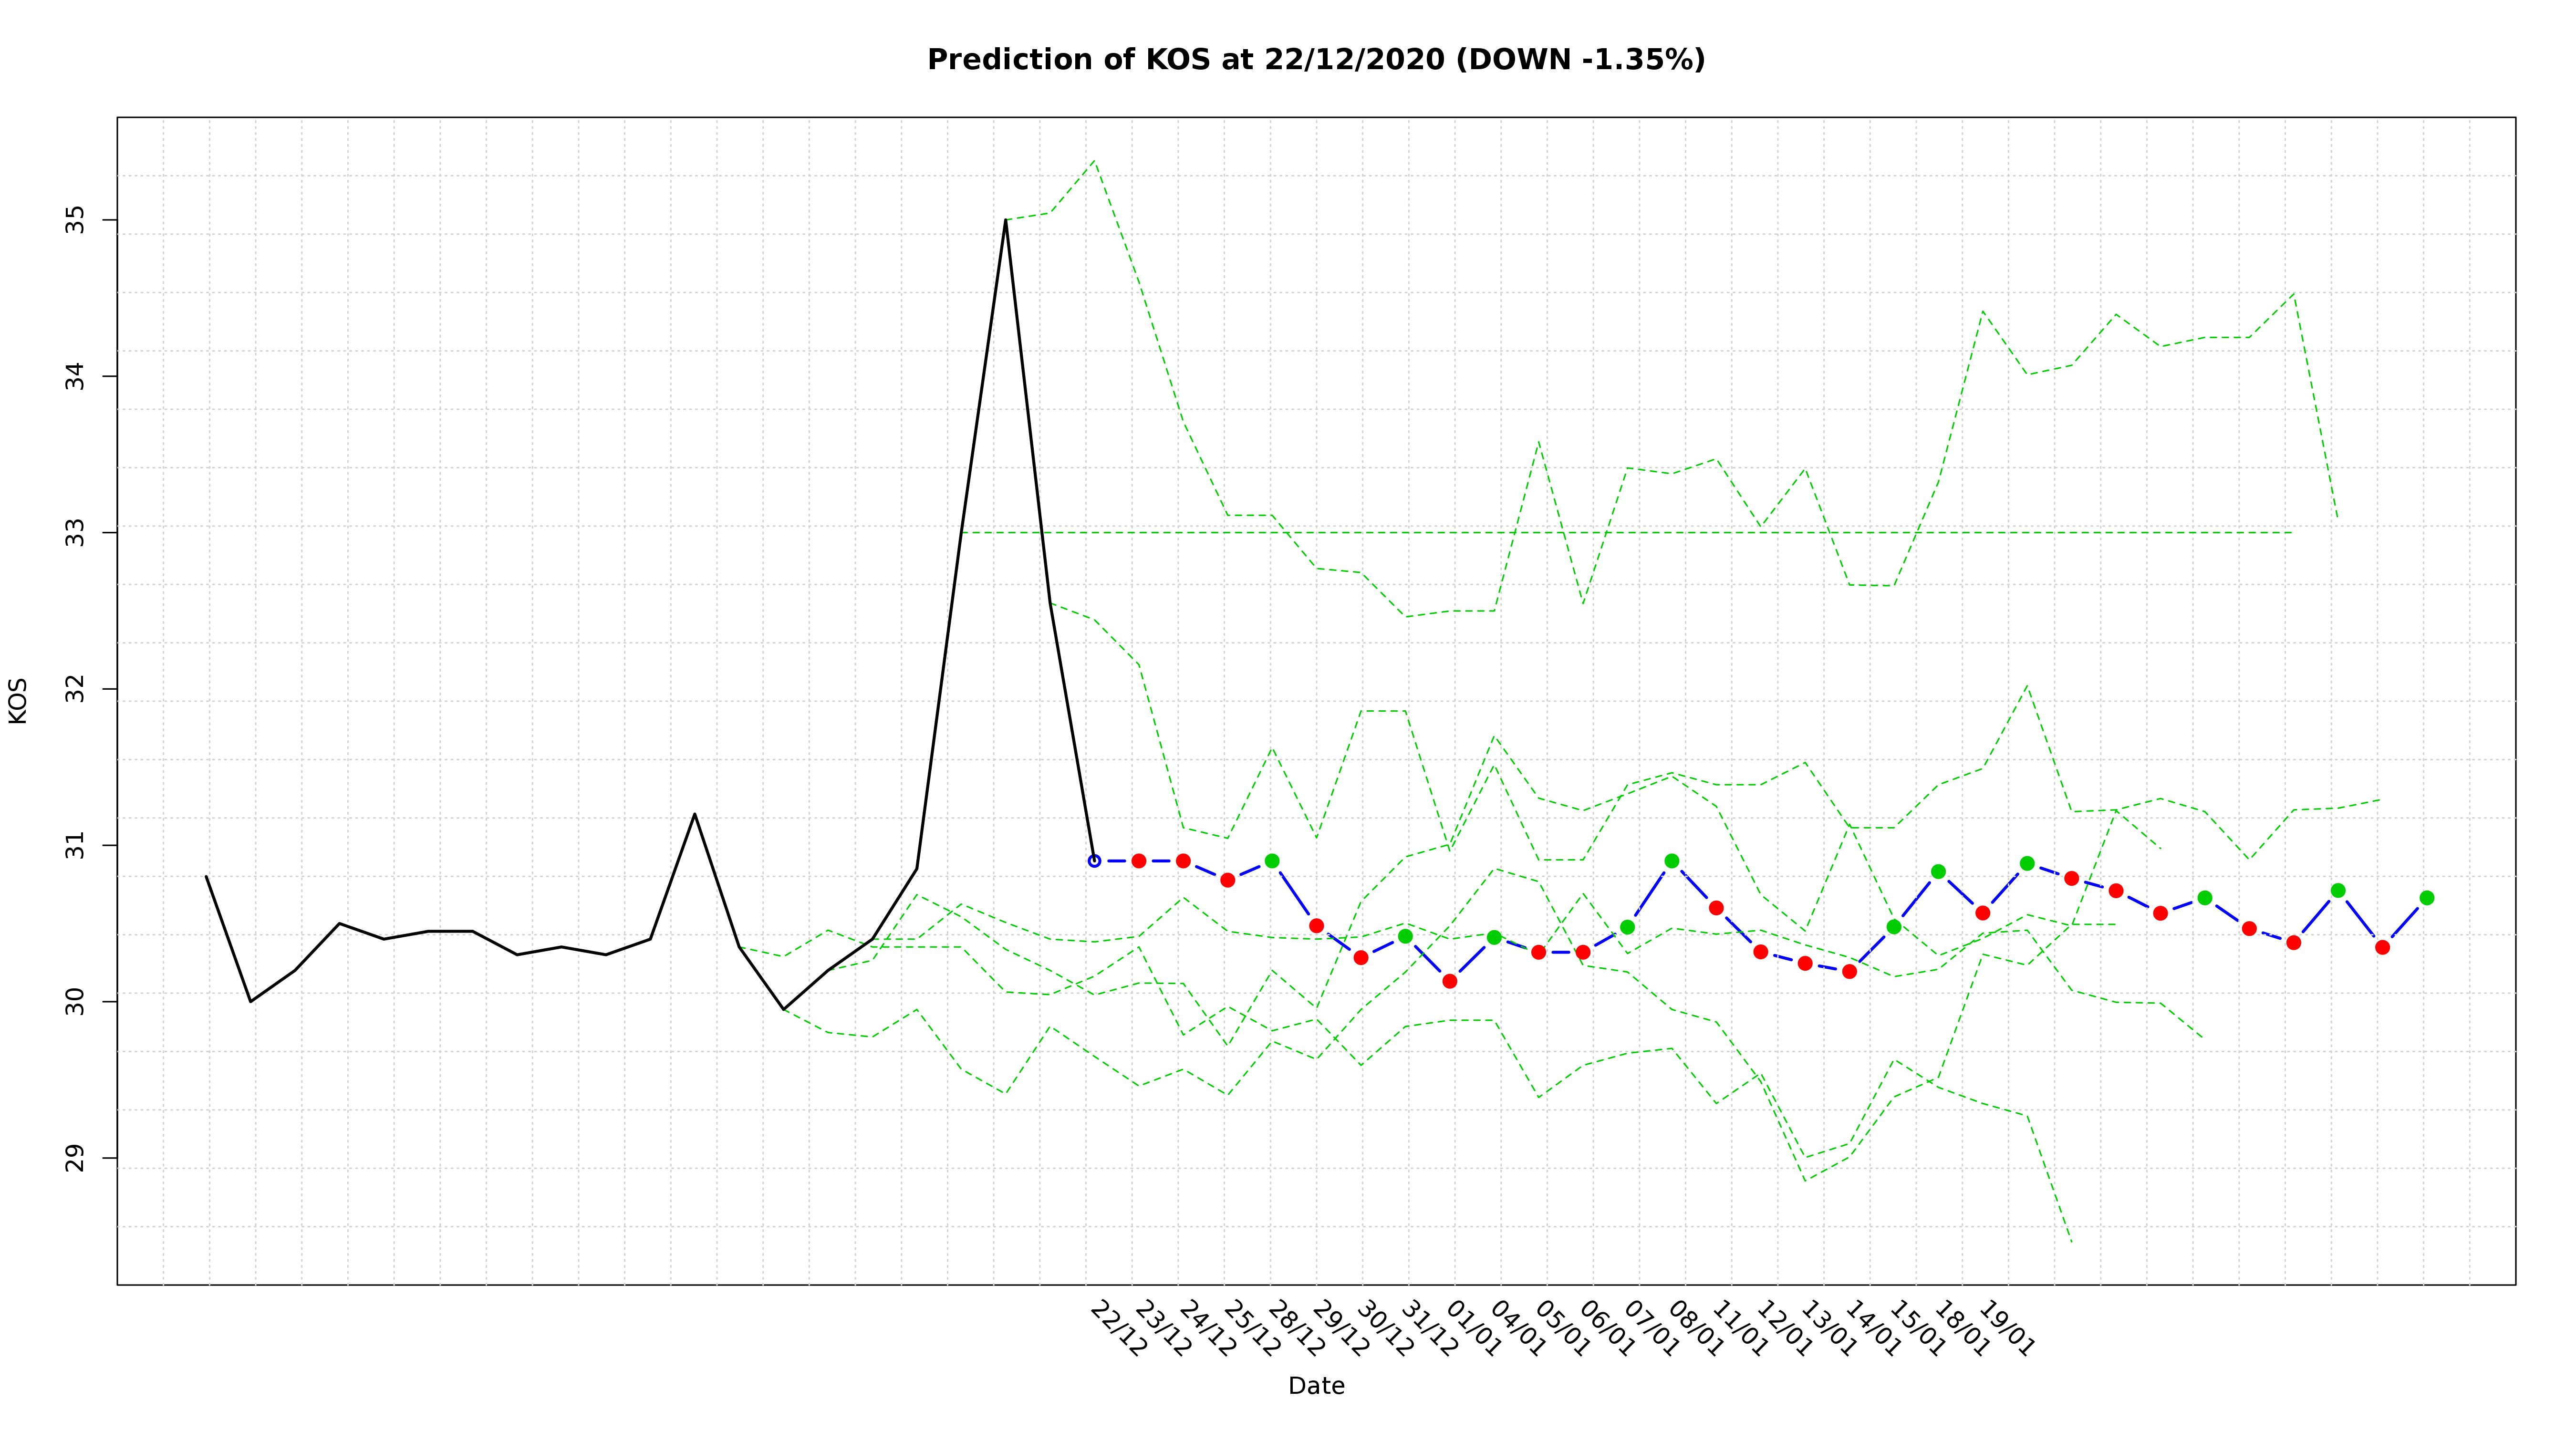Click the red dot above 23/12
This screenshot has width=2576, height=1431.
click(x=1138, y=861)
